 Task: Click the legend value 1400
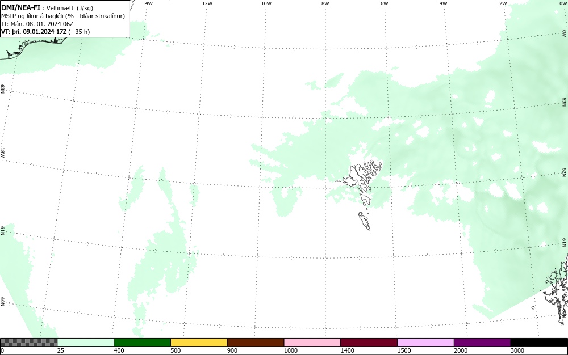coord(348,350)
